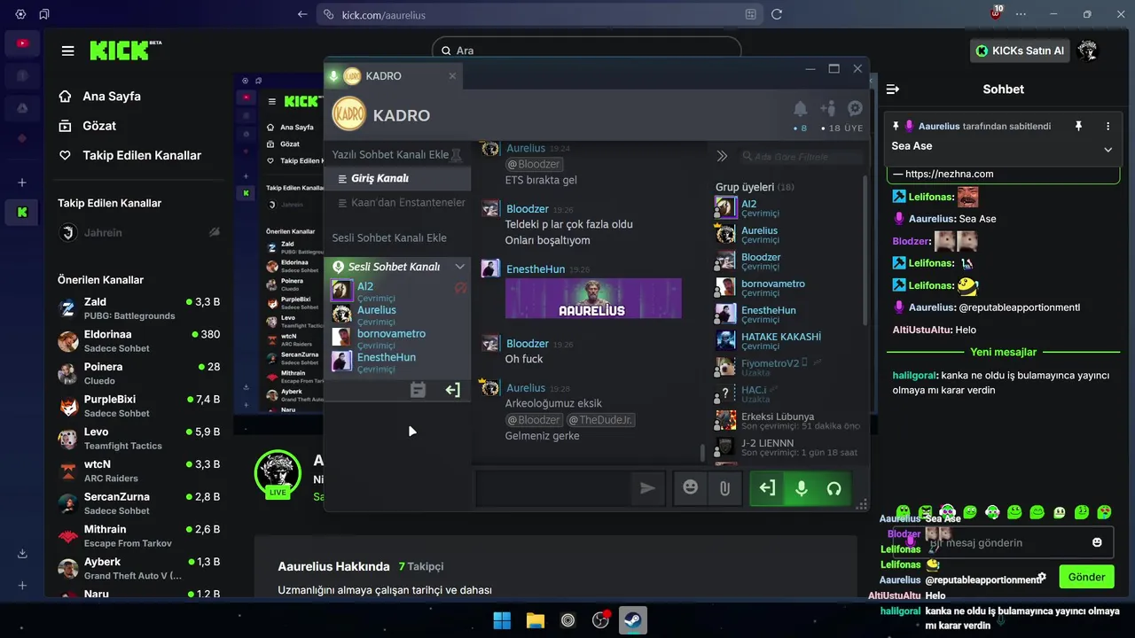Click the Gönder button

click(1086, 577)
